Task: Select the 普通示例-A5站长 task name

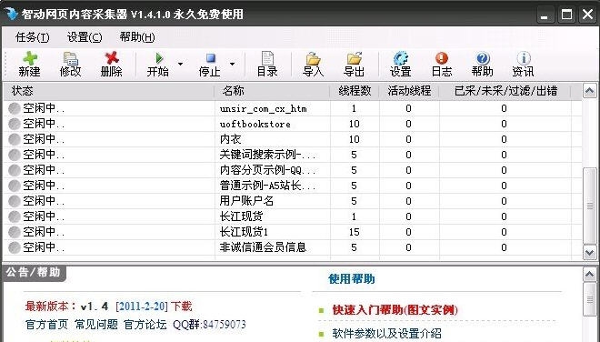Action: tap(267, 186)
